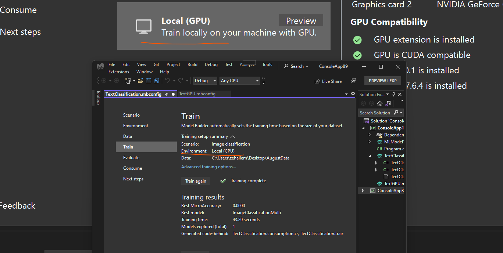
Task: Expand the Dependencies tree node
Action: 370,135
